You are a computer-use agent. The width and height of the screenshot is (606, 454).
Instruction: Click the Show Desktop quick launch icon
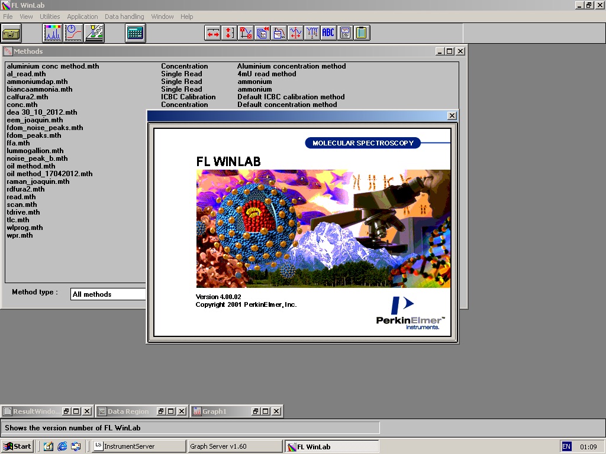coord(48,447)
